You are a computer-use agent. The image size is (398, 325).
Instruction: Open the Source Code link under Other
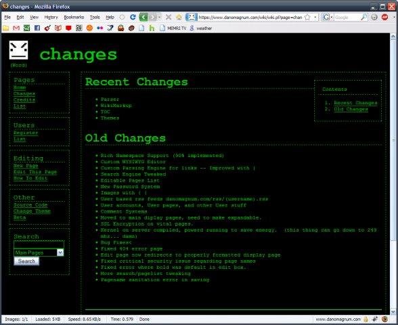tap(30, 205)
